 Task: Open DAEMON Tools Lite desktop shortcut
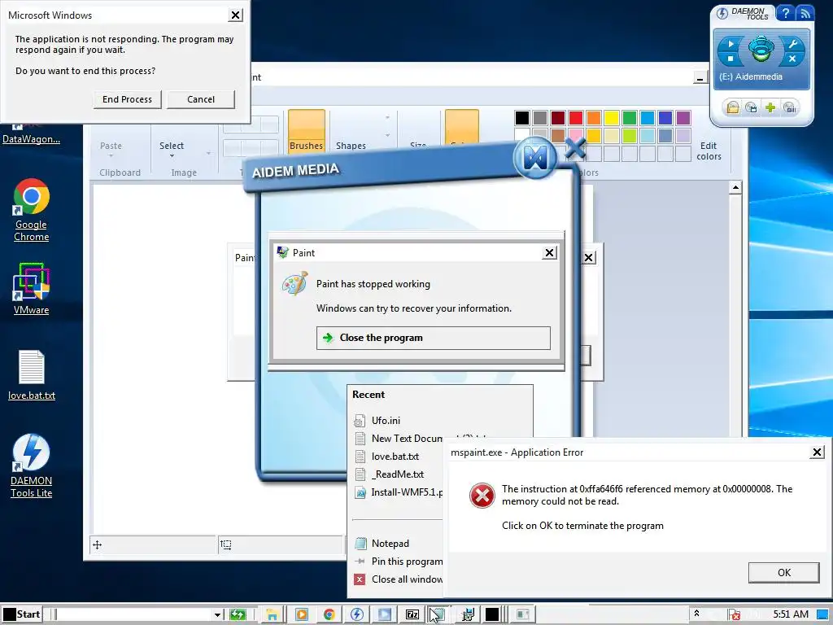click(x=32, y=465)
